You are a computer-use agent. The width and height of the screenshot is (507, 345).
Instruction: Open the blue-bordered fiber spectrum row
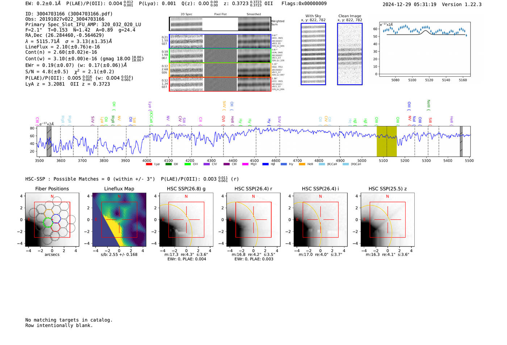click(220, 41)
